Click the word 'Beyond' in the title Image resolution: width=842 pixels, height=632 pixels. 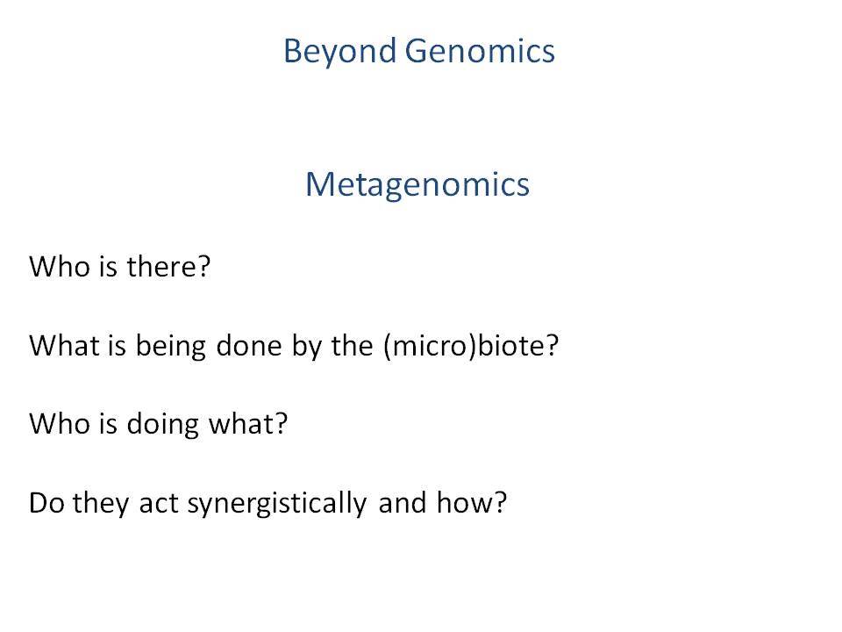tap(340, 52)
